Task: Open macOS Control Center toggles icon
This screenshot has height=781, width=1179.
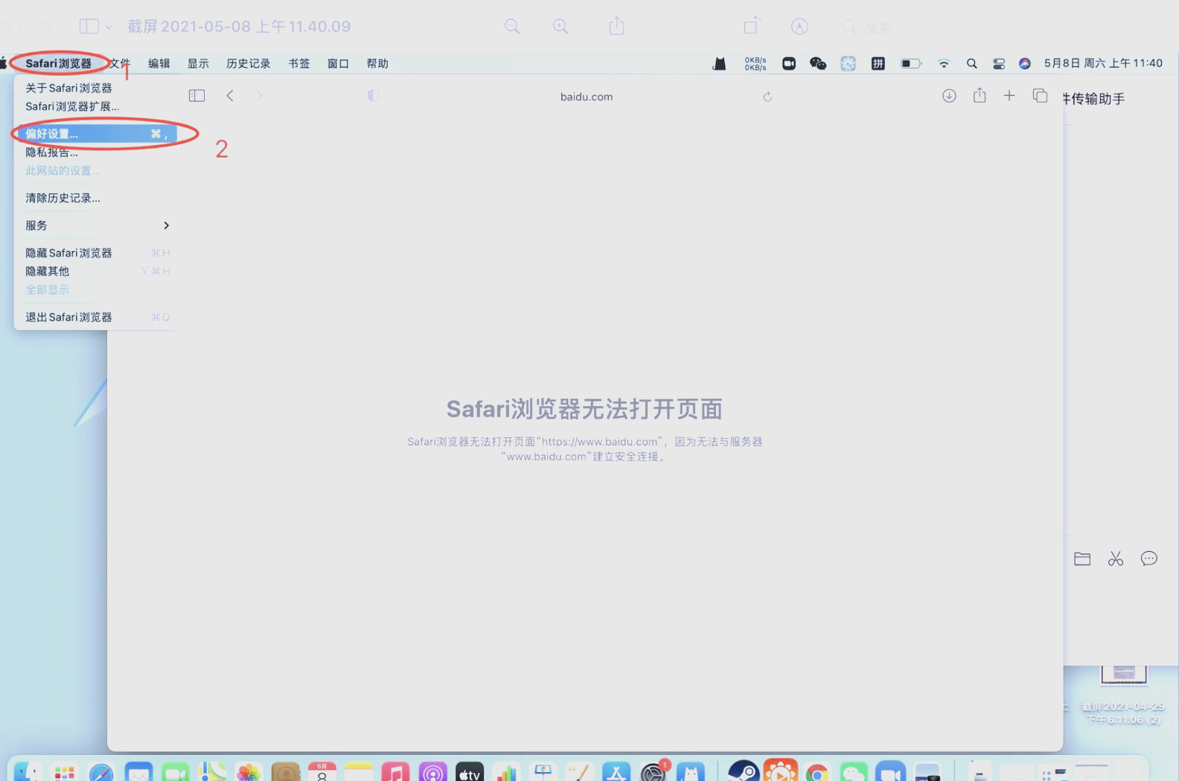Action: coord(999,64)
